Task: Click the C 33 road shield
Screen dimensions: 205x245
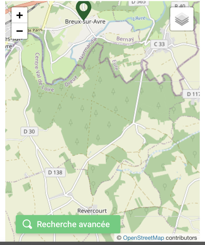Action: coord(159,44)
